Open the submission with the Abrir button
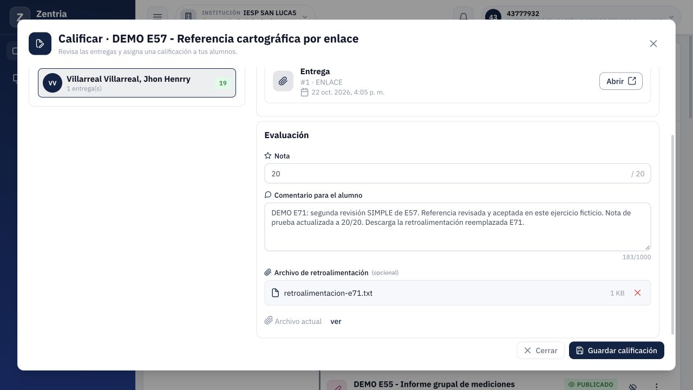693x390 pixels. tap(621, 81)
